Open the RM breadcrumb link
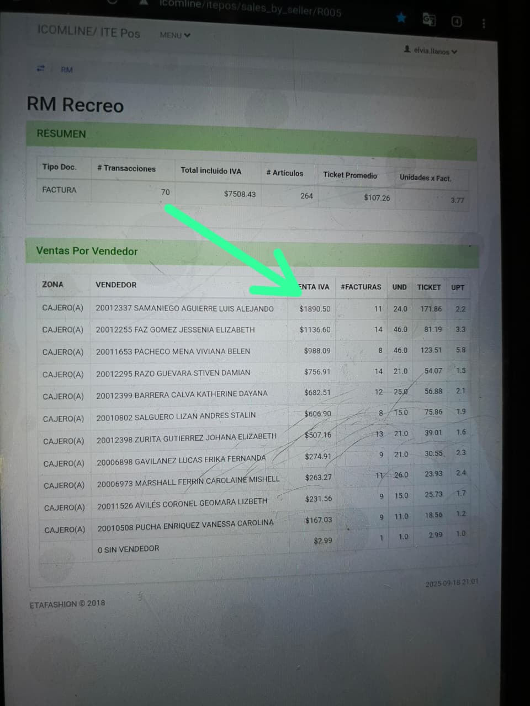Screen dimensions: 530x706 pos(67,69)
